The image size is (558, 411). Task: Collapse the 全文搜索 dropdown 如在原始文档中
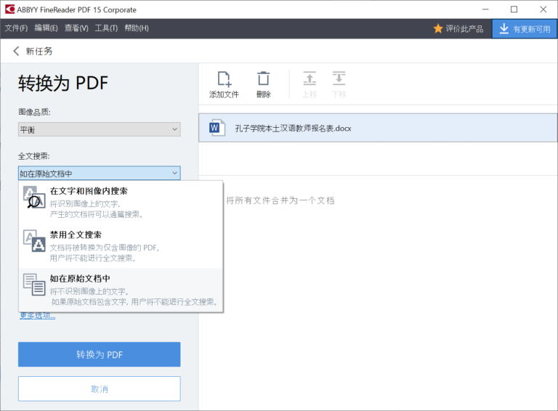(x=100, y=173)
